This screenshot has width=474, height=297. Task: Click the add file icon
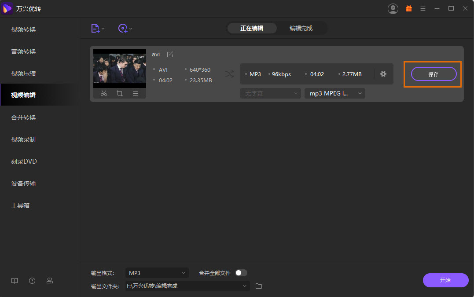tap(96, 28)
